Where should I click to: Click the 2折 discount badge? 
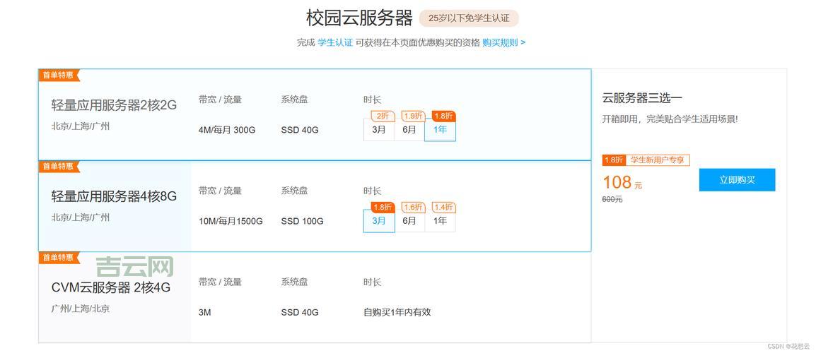coord(383,116)
